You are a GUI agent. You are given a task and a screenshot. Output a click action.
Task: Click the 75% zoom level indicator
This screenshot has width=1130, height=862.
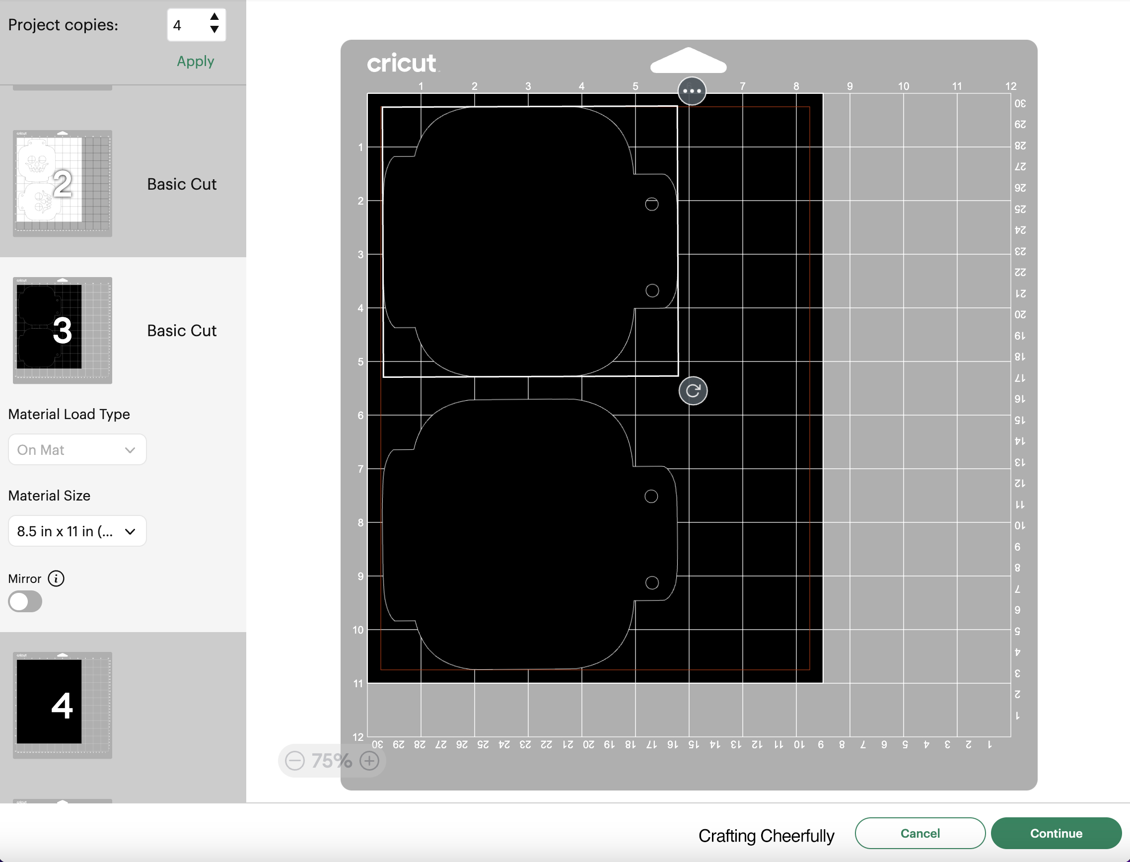point(331,760)
